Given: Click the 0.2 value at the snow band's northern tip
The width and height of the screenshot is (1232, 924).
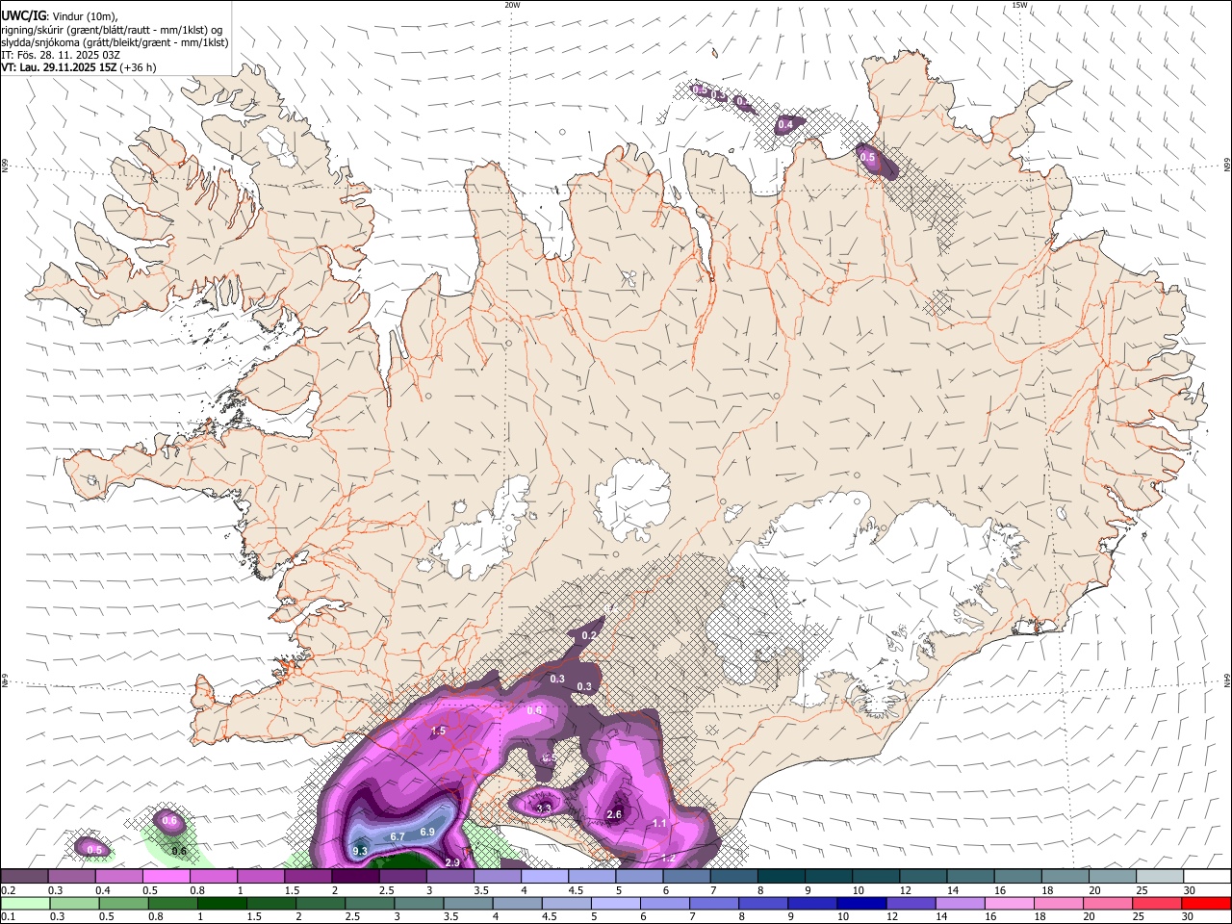Looking at the screenshot, I should click(x=589, y=635).
